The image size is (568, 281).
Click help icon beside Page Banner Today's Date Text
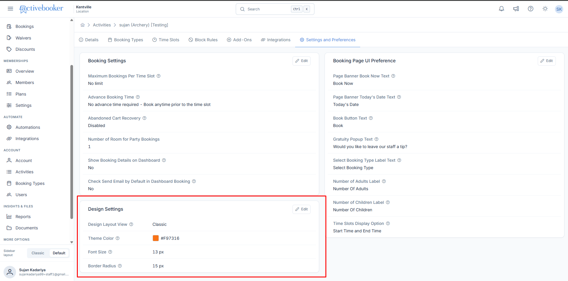pyautogui.click(x=399, y=97)
